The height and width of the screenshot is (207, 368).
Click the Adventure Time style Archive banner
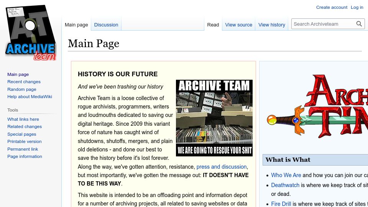317,106
